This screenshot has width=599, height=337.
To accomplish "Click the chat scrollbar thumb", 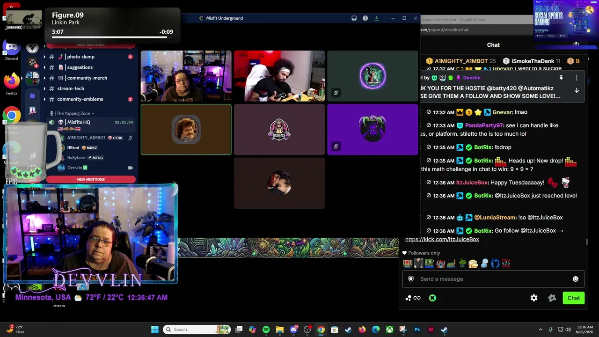I will [x=587, y=242].
